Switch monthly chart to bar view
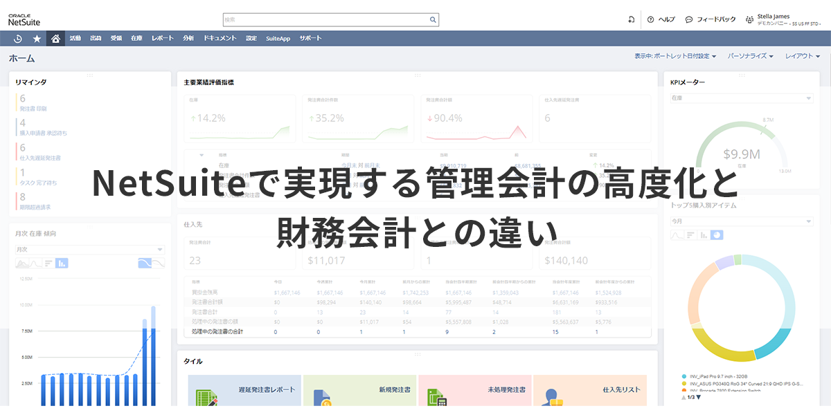The width and height of the screenshot is (831, 415). pyautogui.click(x=62, y=263)
